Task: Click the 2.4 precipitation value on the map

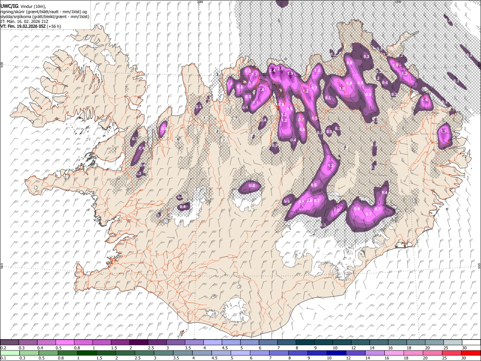Action: [x=273, y=70]
